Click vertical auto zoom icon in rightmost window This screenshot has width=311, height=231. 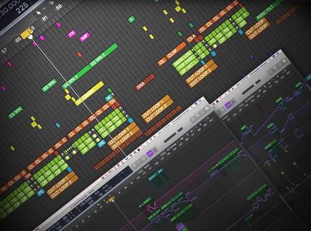(x=265, y=86)
